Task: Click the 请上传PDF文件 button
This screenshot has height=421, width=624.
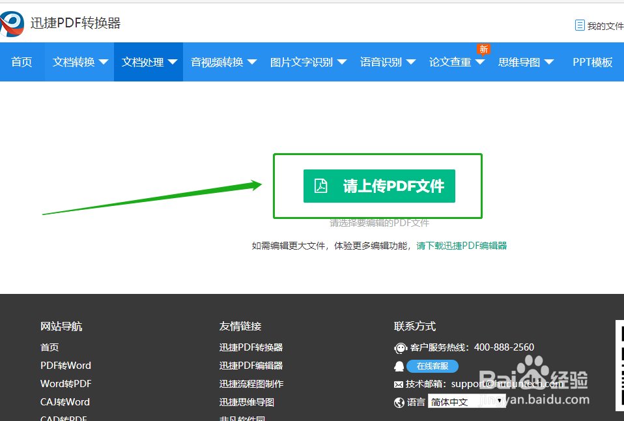Action: [379, 186]
